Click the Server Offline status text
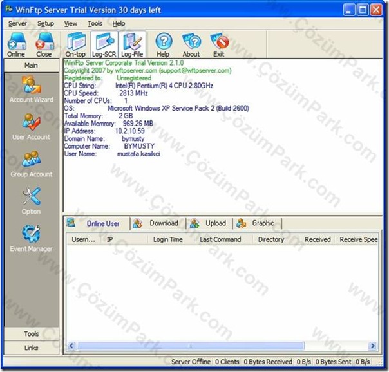This screenshot has height=372, width=389. click(x=191, y=362)
